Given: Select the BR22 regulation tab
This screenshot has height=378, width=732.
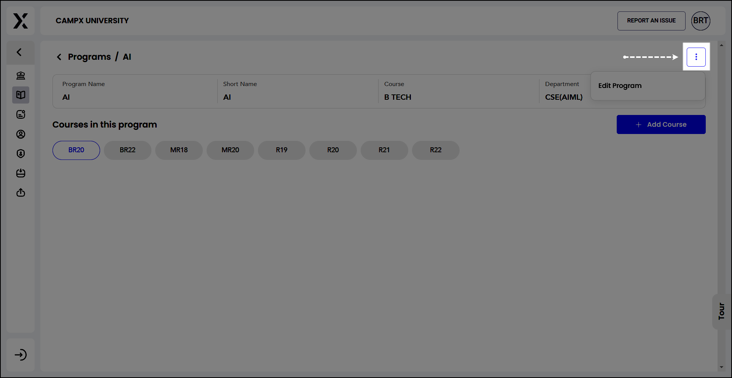Looking at the screenshot, I should point(127,150).
